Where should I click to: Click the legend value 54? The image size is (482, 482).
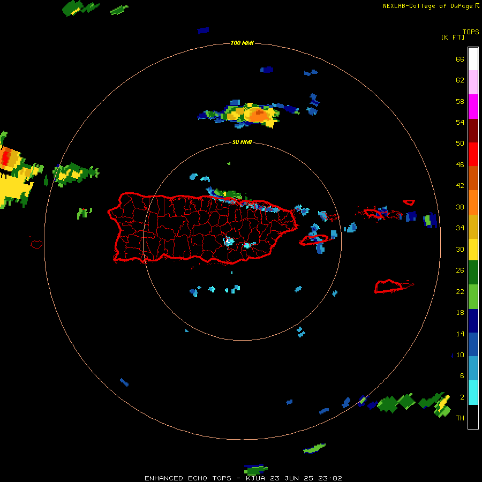460,122
